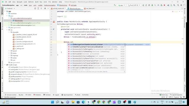Viewport: 189px width, 106px height.
Task: Open the Profiler tool window
Action: click(x=85, y=95)
